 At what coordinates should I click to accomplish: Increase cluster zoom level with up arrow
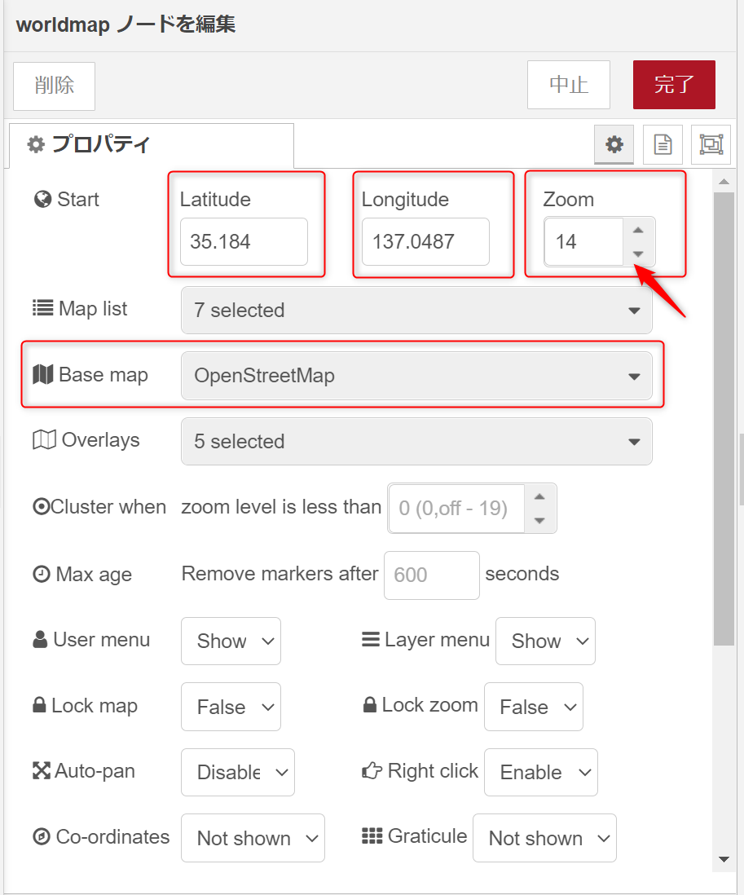pos(539,496)
